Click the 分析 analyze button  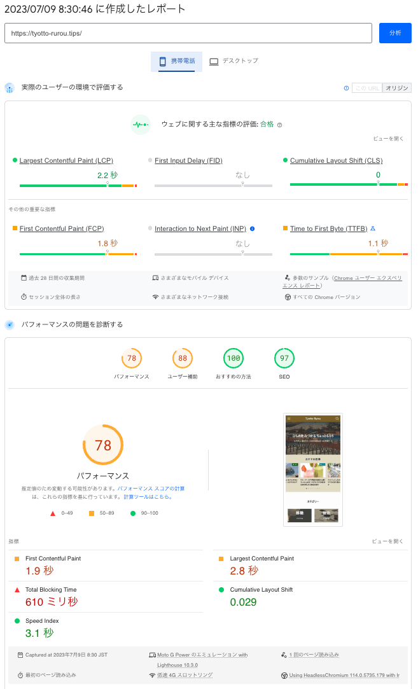(395, 33)
